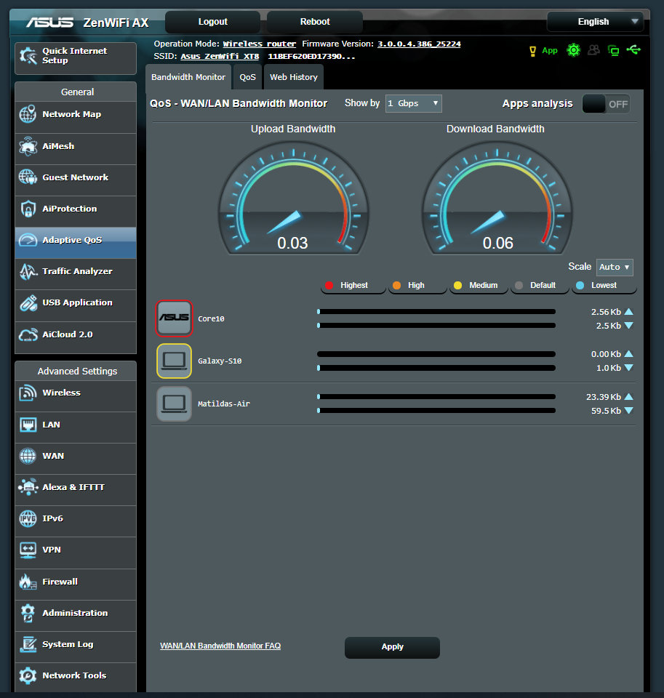The image size is (664, 698).
Task: Click the Network Map globe icon
Action: (28, 114)
